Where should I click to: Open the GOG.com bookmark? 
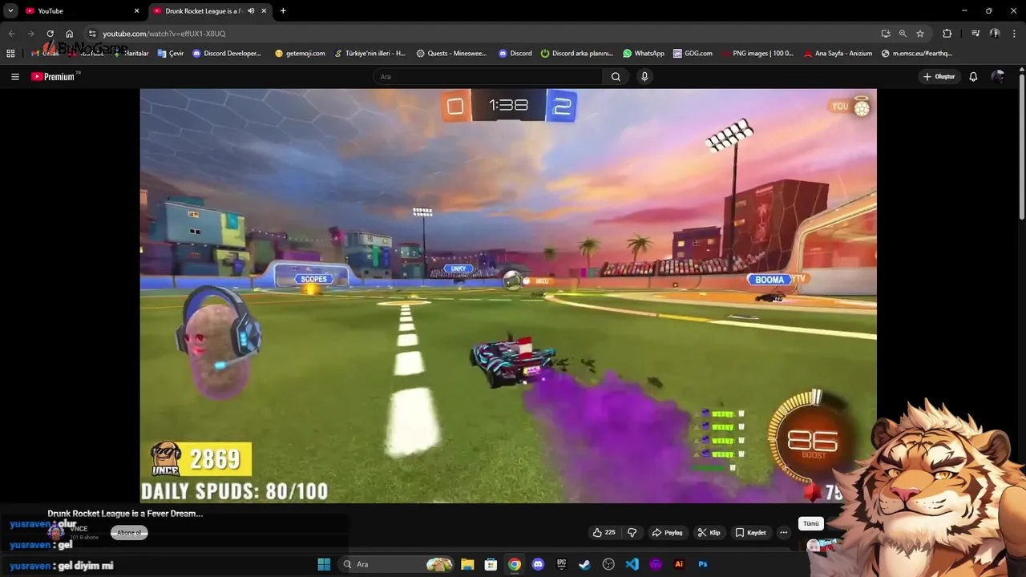pyautogui.click(x=693, y=54)
